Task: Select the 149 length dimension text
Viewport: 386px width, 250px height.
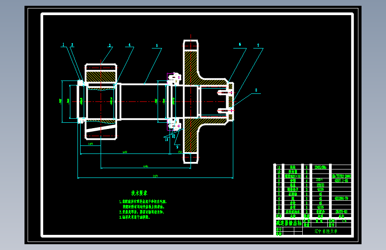Action: point(90,144)
